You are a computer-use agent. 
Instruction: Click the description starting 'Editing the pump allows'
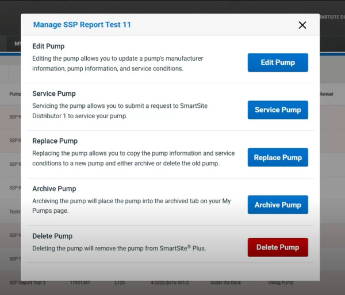pos(118,64)
